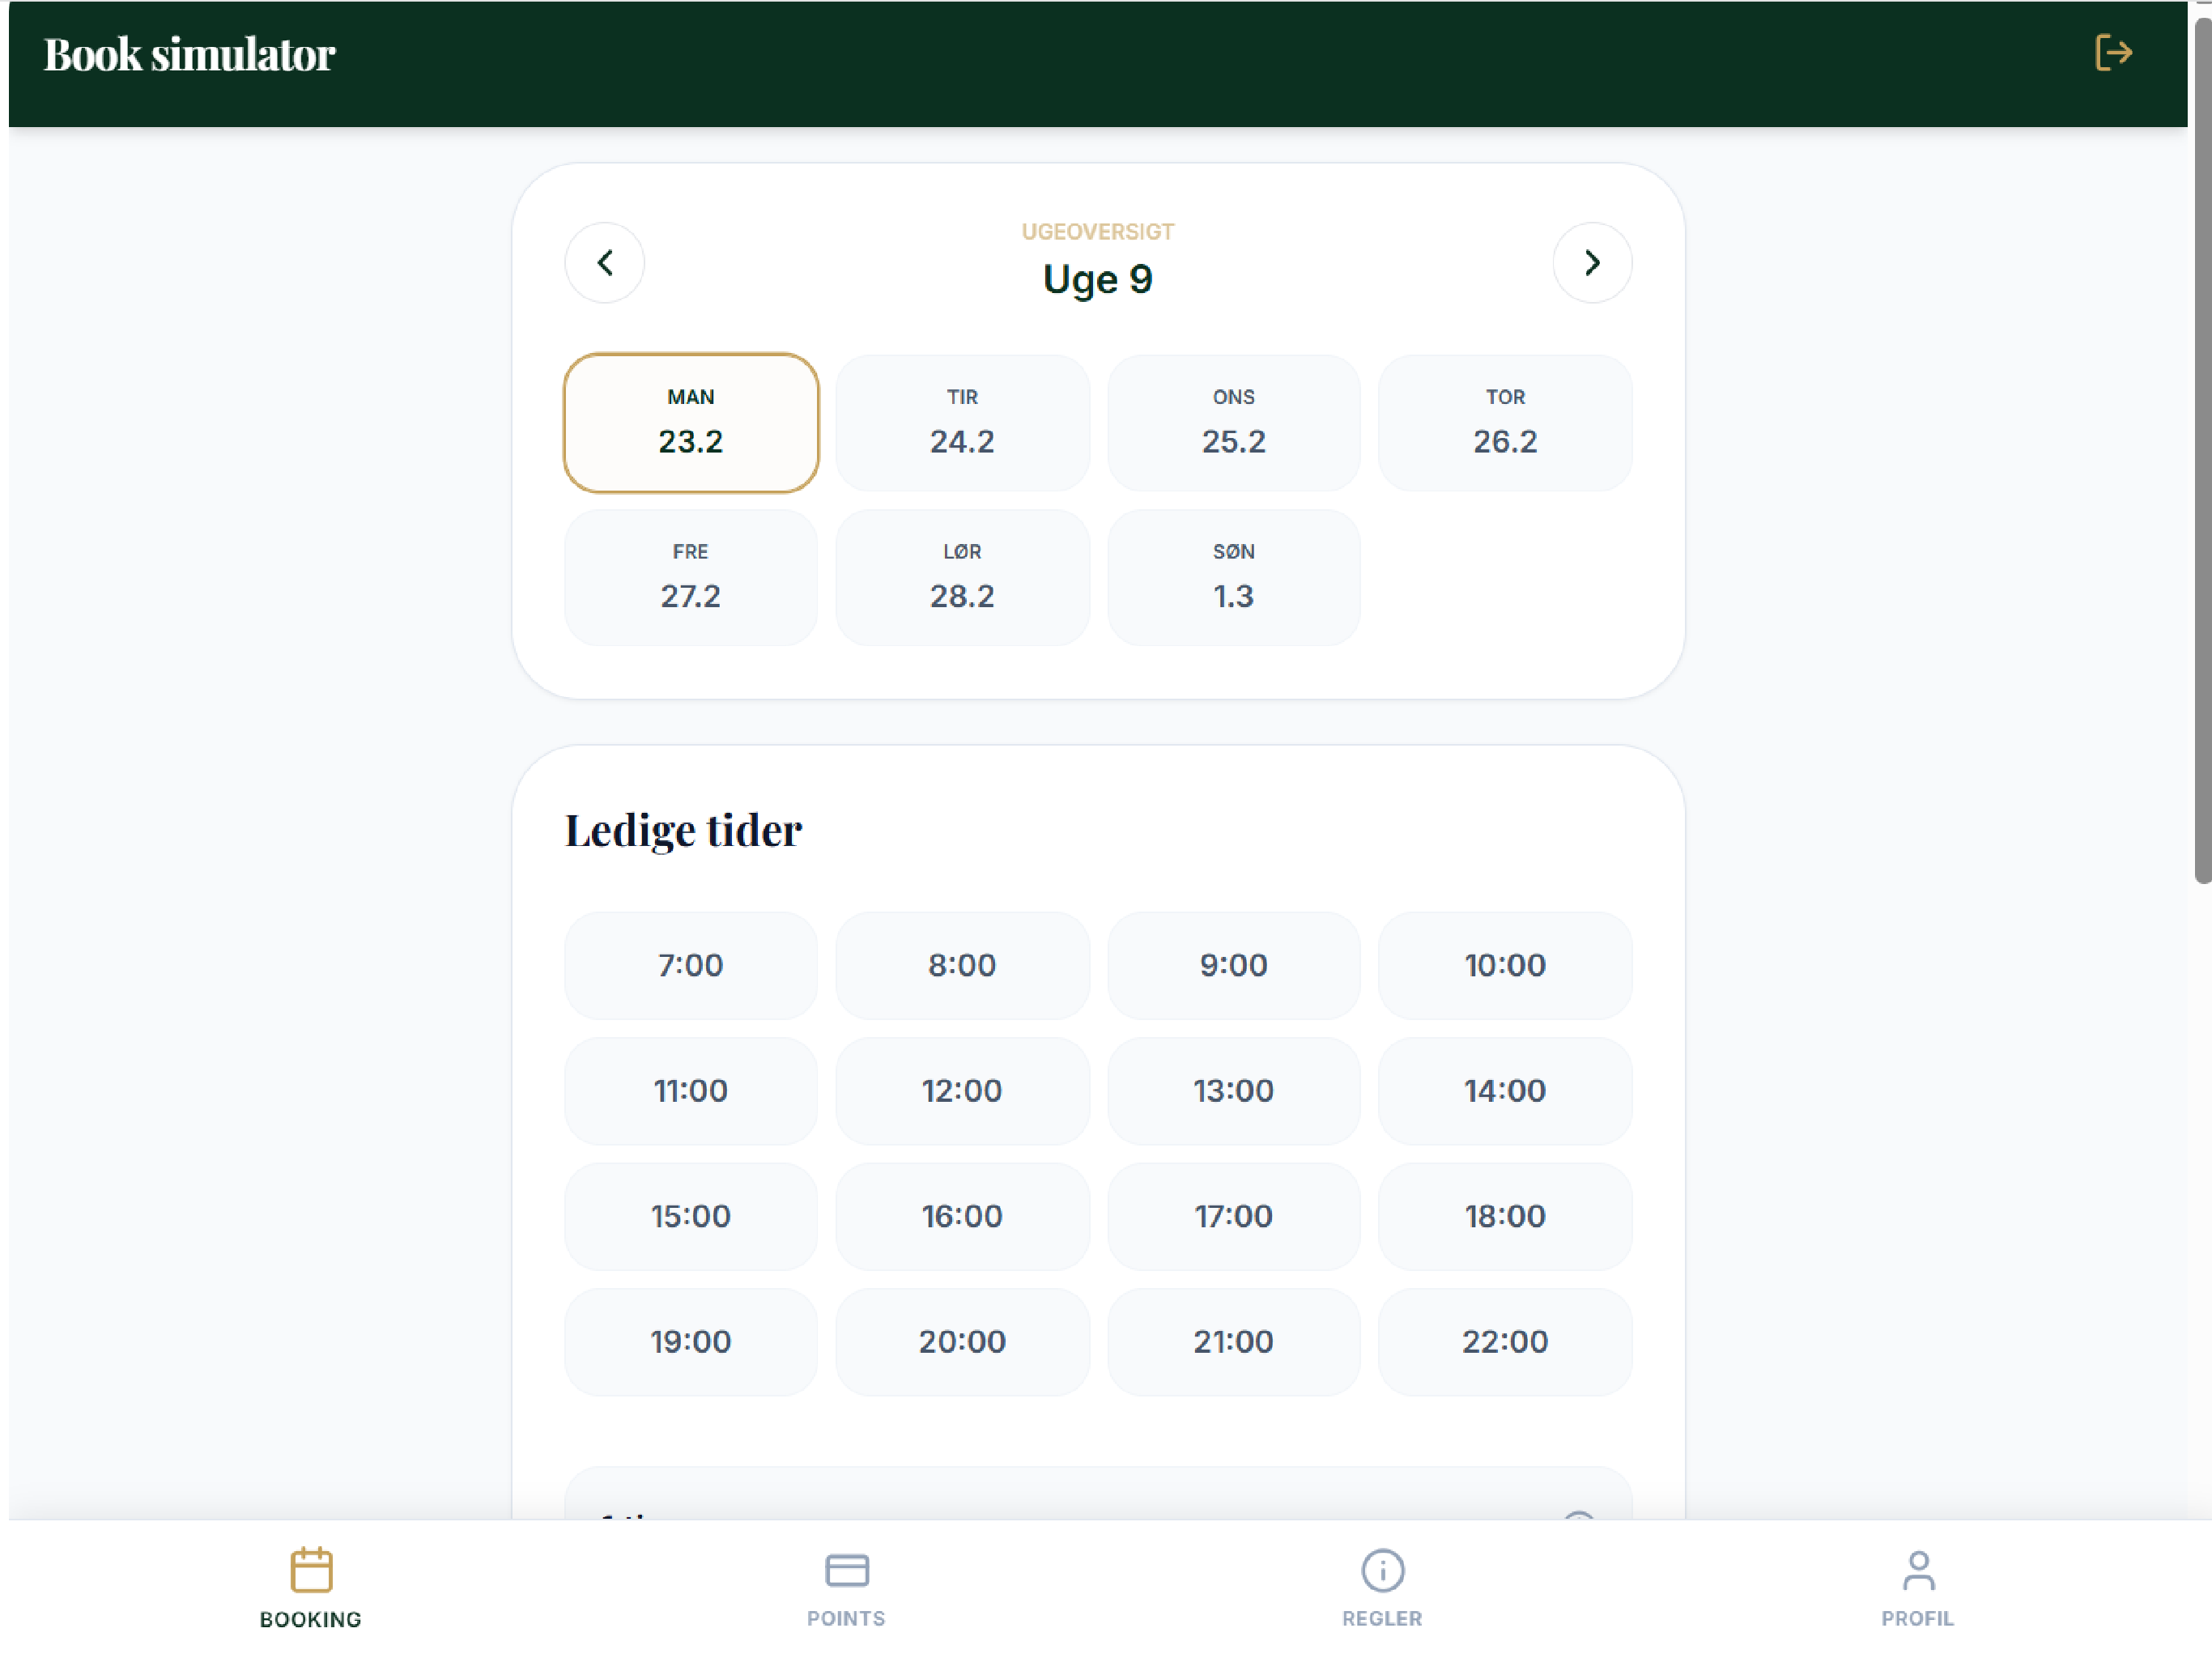
Task: Book the 11:00 time slot
Action: (x=691, y=1091)
